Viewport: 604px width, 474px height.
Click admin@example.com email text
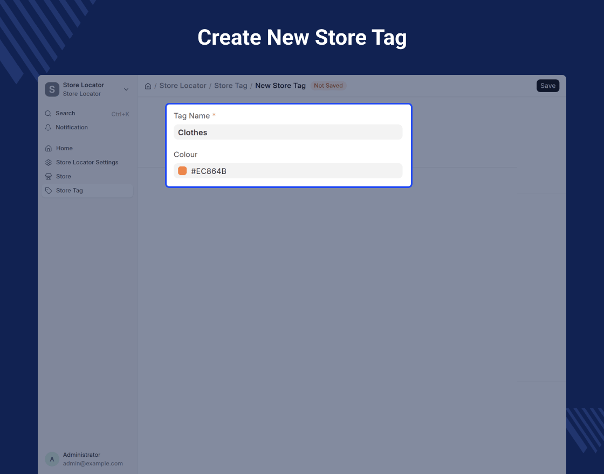pyautogui.click(x=93, y=464)
